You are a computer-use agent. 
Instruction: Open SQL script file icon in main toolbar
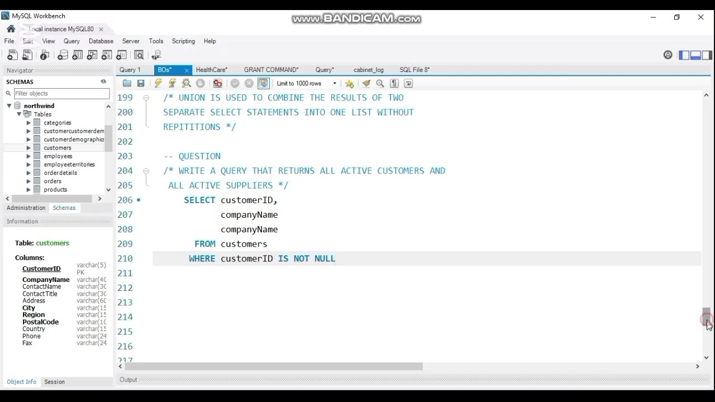[27, 55]
